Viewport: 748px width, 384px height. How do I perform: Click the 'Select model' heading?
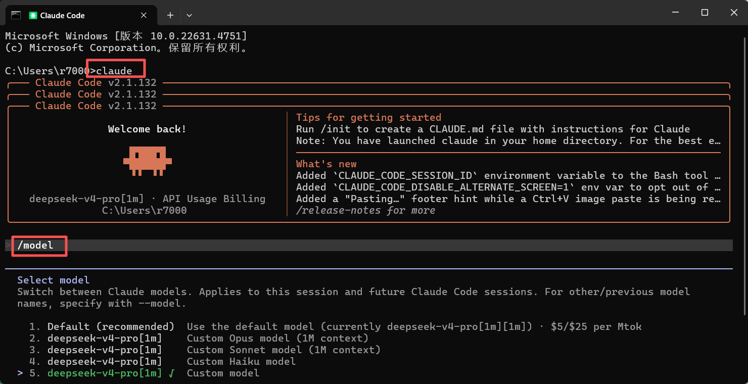click(x=54, y=280)
